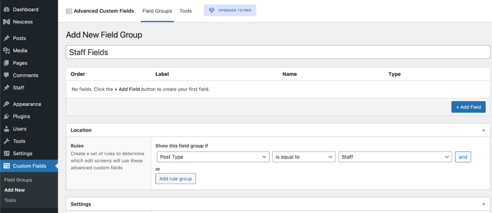This screenshot has width=492, height=213.
Task: Open the Staff value dropdown
Action: click(395, 157)
